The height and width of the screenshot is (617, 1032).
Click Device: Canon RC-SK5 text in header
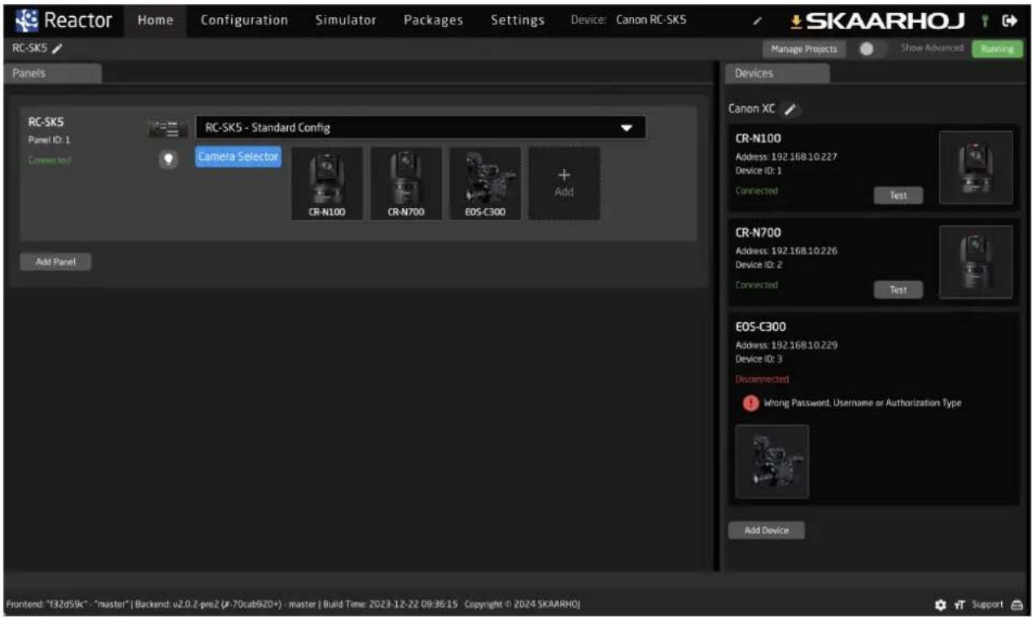[x=628, y=20]
